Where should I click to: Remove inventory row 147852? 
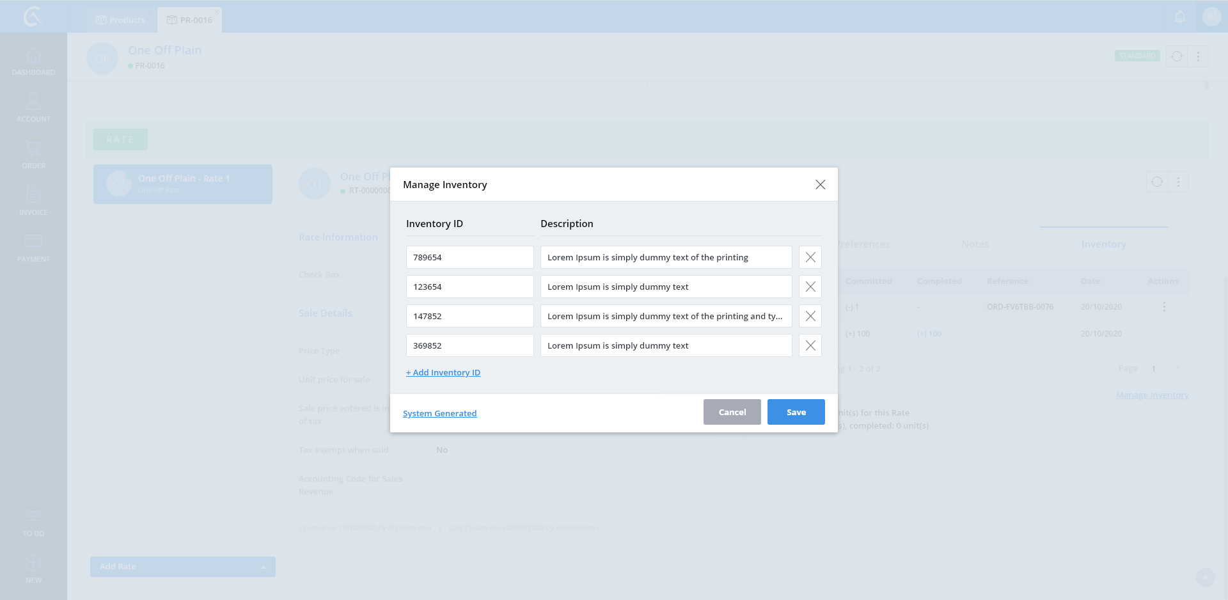[810, 316]
